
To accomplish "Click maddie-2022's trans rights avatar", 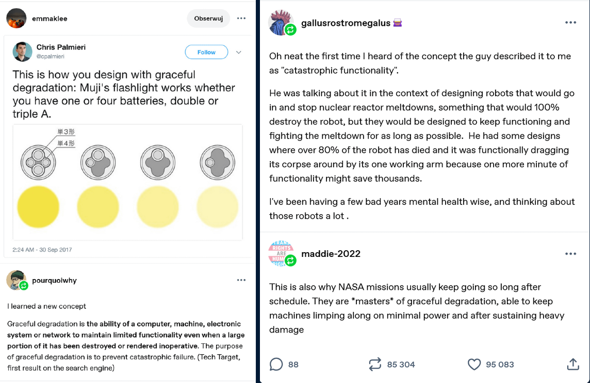I will click(x=281, y=254).
